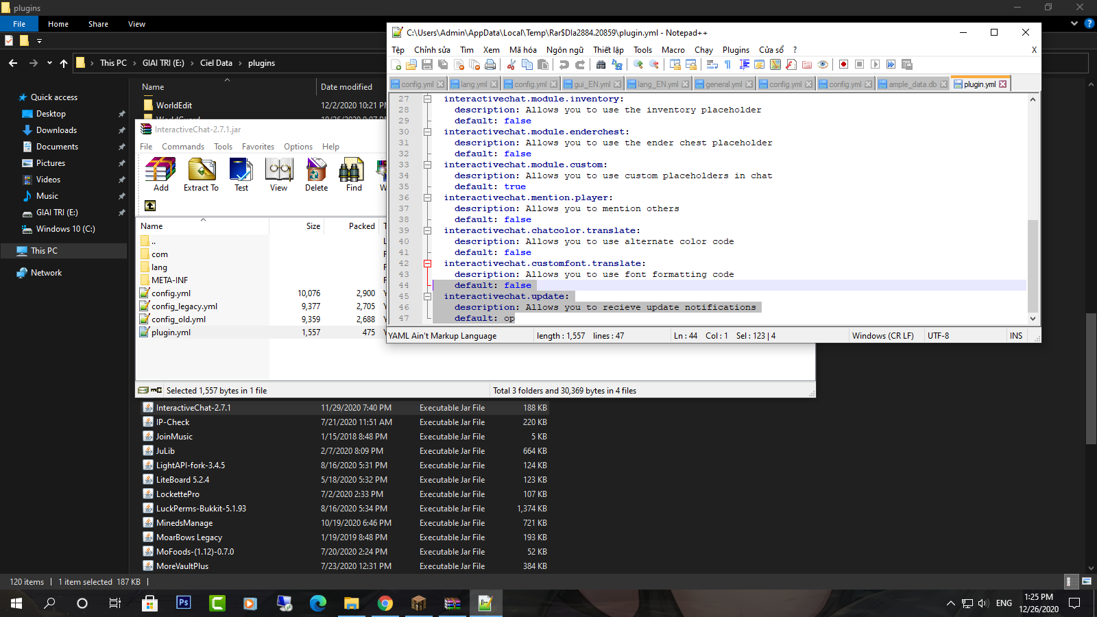Screen dimensions: 1097x617
Task: Toggle the eye-shaped Monitoring icon
Action: coord(823,64)
